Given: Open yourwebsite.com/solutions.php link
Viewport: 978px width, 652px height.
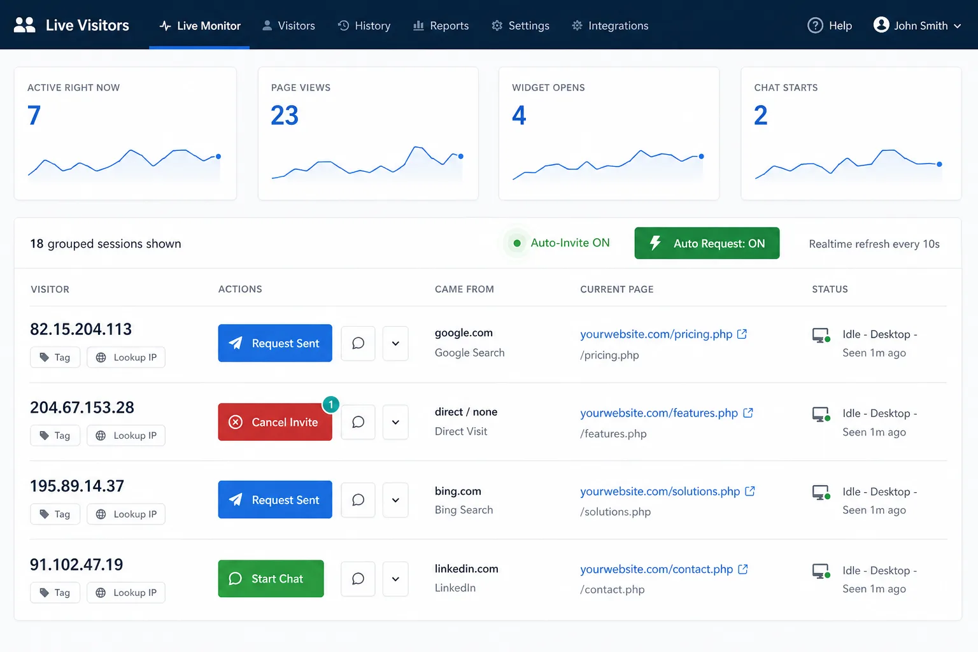Looking at the screenshot, I should pos(660,492).
